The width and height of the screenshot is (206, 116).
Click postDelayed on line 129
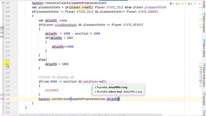pos(61,99)
